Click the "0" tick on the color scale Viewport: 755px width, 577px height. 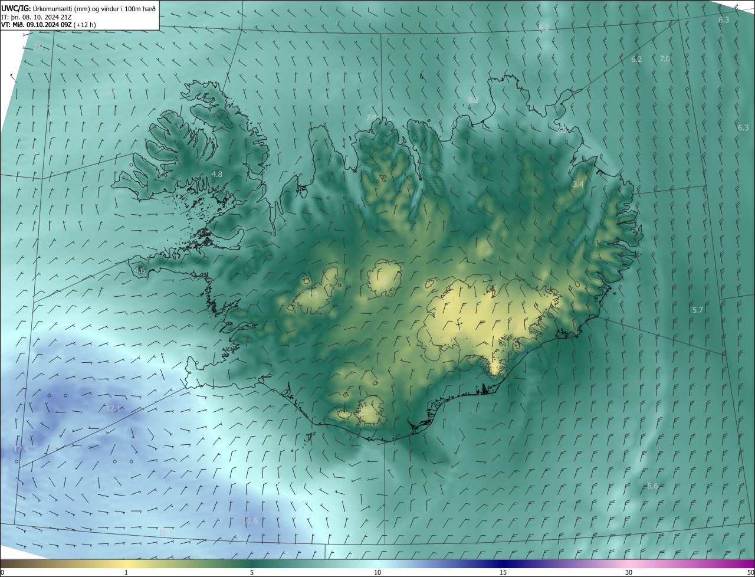click(2, 572)
